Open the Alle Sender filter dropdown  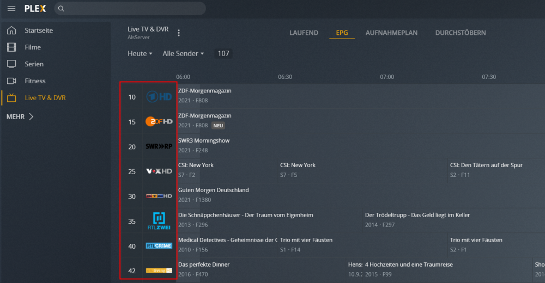coord(183,53)
